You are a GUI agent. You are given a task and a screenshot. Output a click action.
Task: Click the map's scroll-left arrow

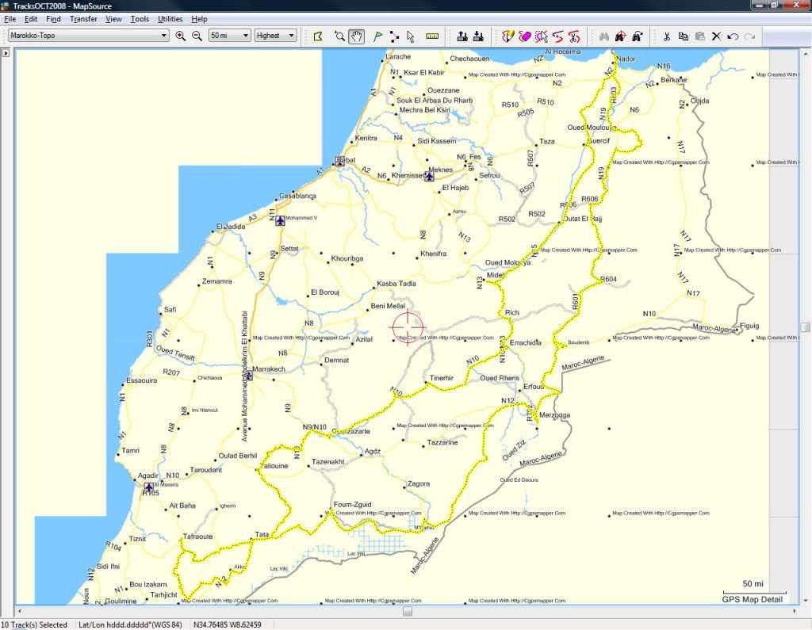point(20,611)
